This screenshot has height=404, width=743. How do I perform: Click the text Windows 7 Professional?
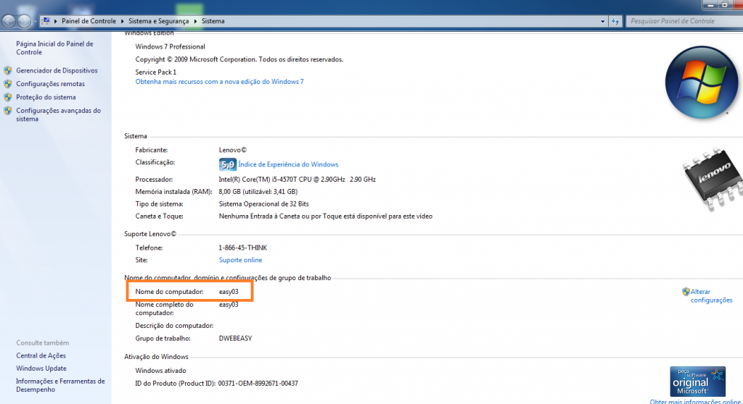pos(170,47)
